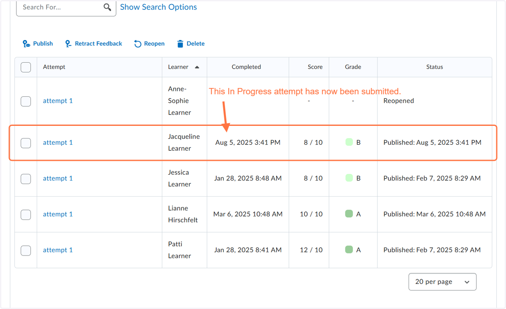Screen dimensions: 506x309
Task: Tick Lianne Hirschfelt's attempt checkbox
Action: click(x=26, y=214)
